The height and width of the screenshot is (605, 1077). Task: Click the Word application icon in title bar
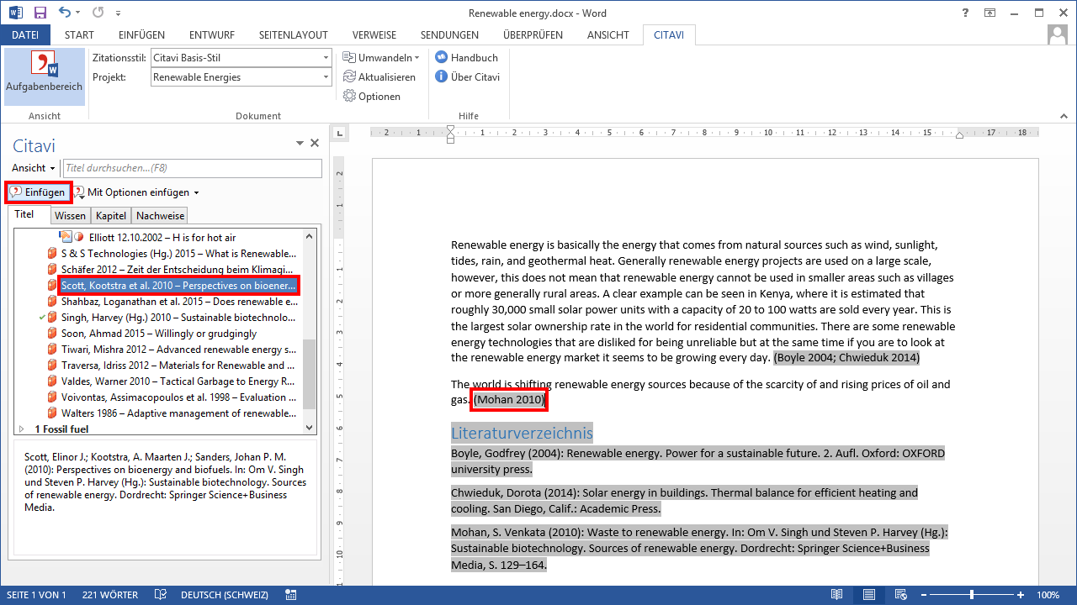(x=14, y=13)
